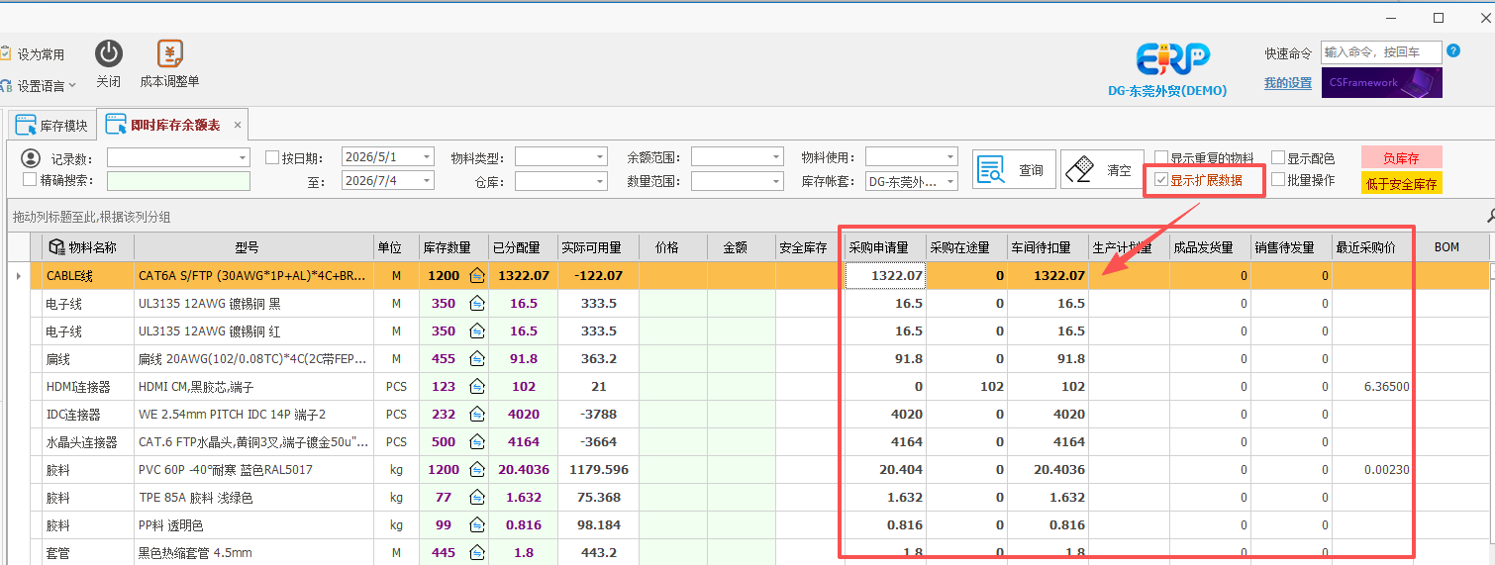
Task: Open the start date 2026/5/1 dropdown
Action: coord(427,157)
